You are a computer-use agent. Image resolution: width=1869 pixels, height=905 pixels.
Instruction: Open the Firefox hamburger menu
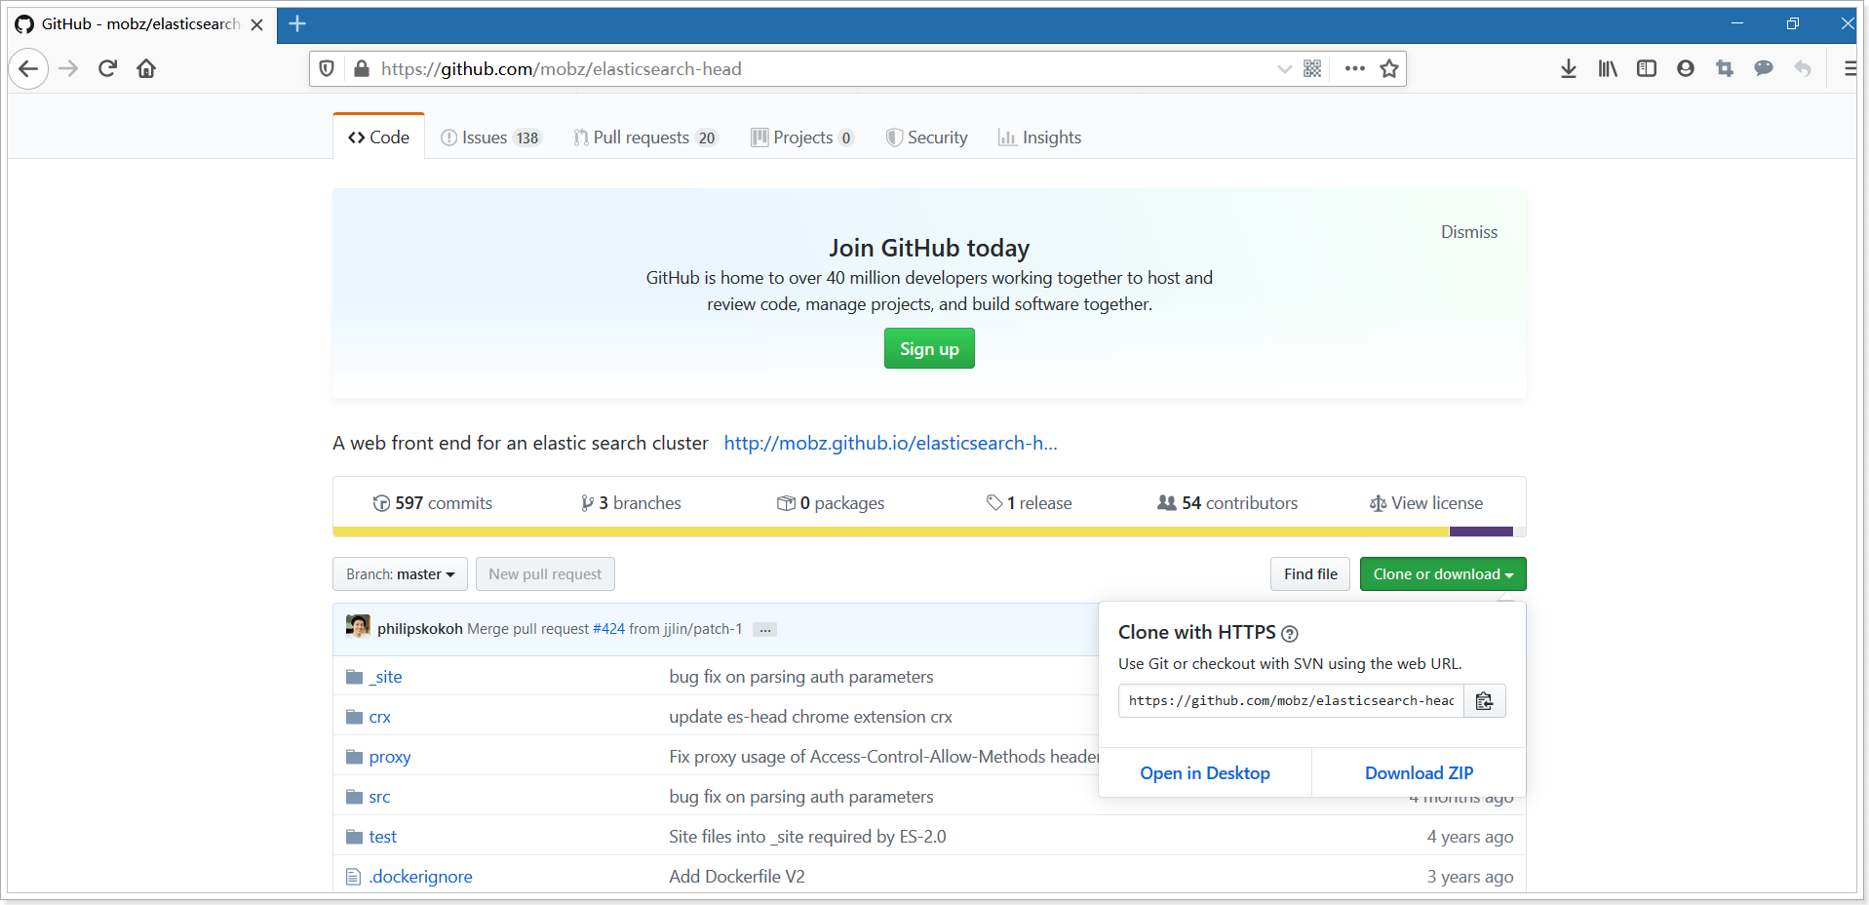1850,68
